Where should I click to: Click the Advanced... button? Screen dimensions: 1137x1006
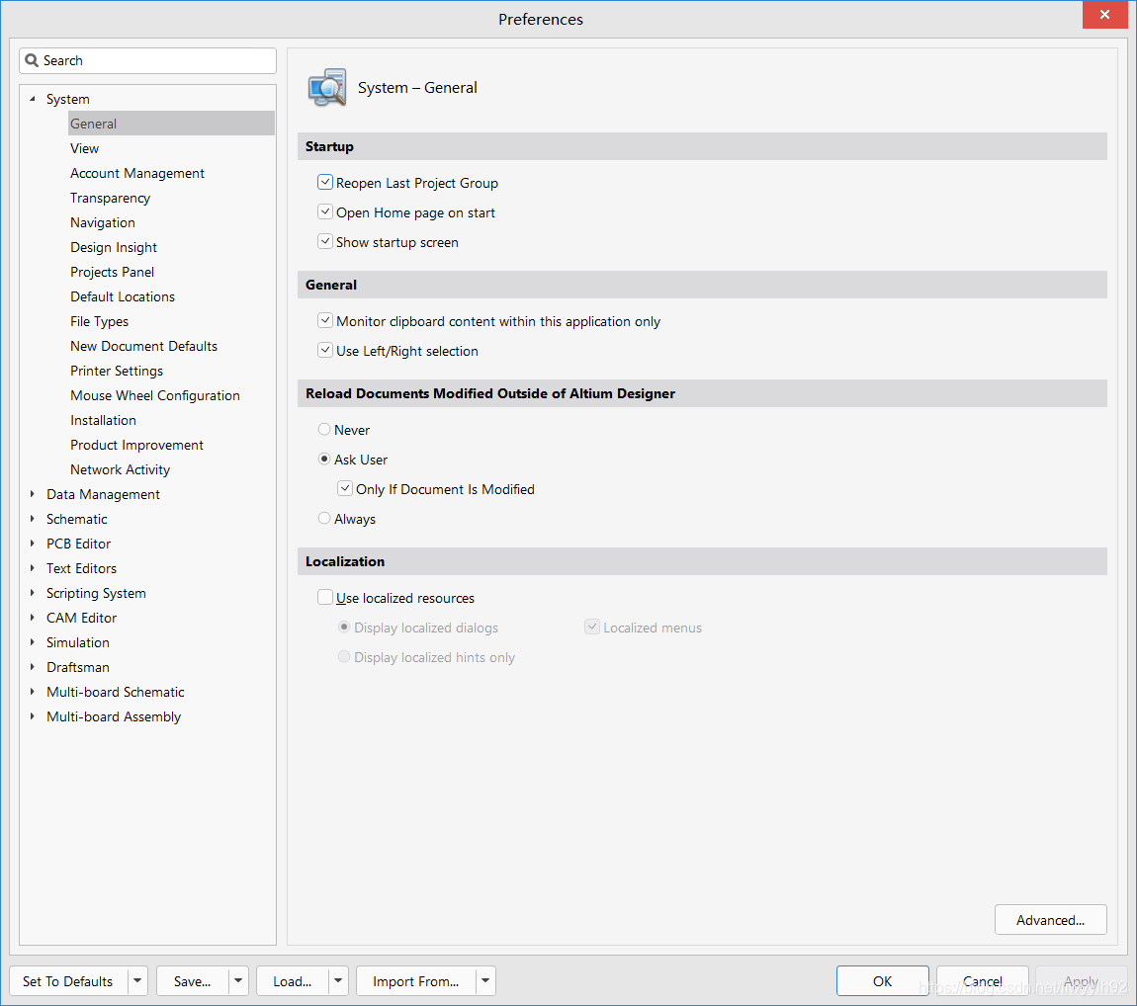(x=1050, y=920)
